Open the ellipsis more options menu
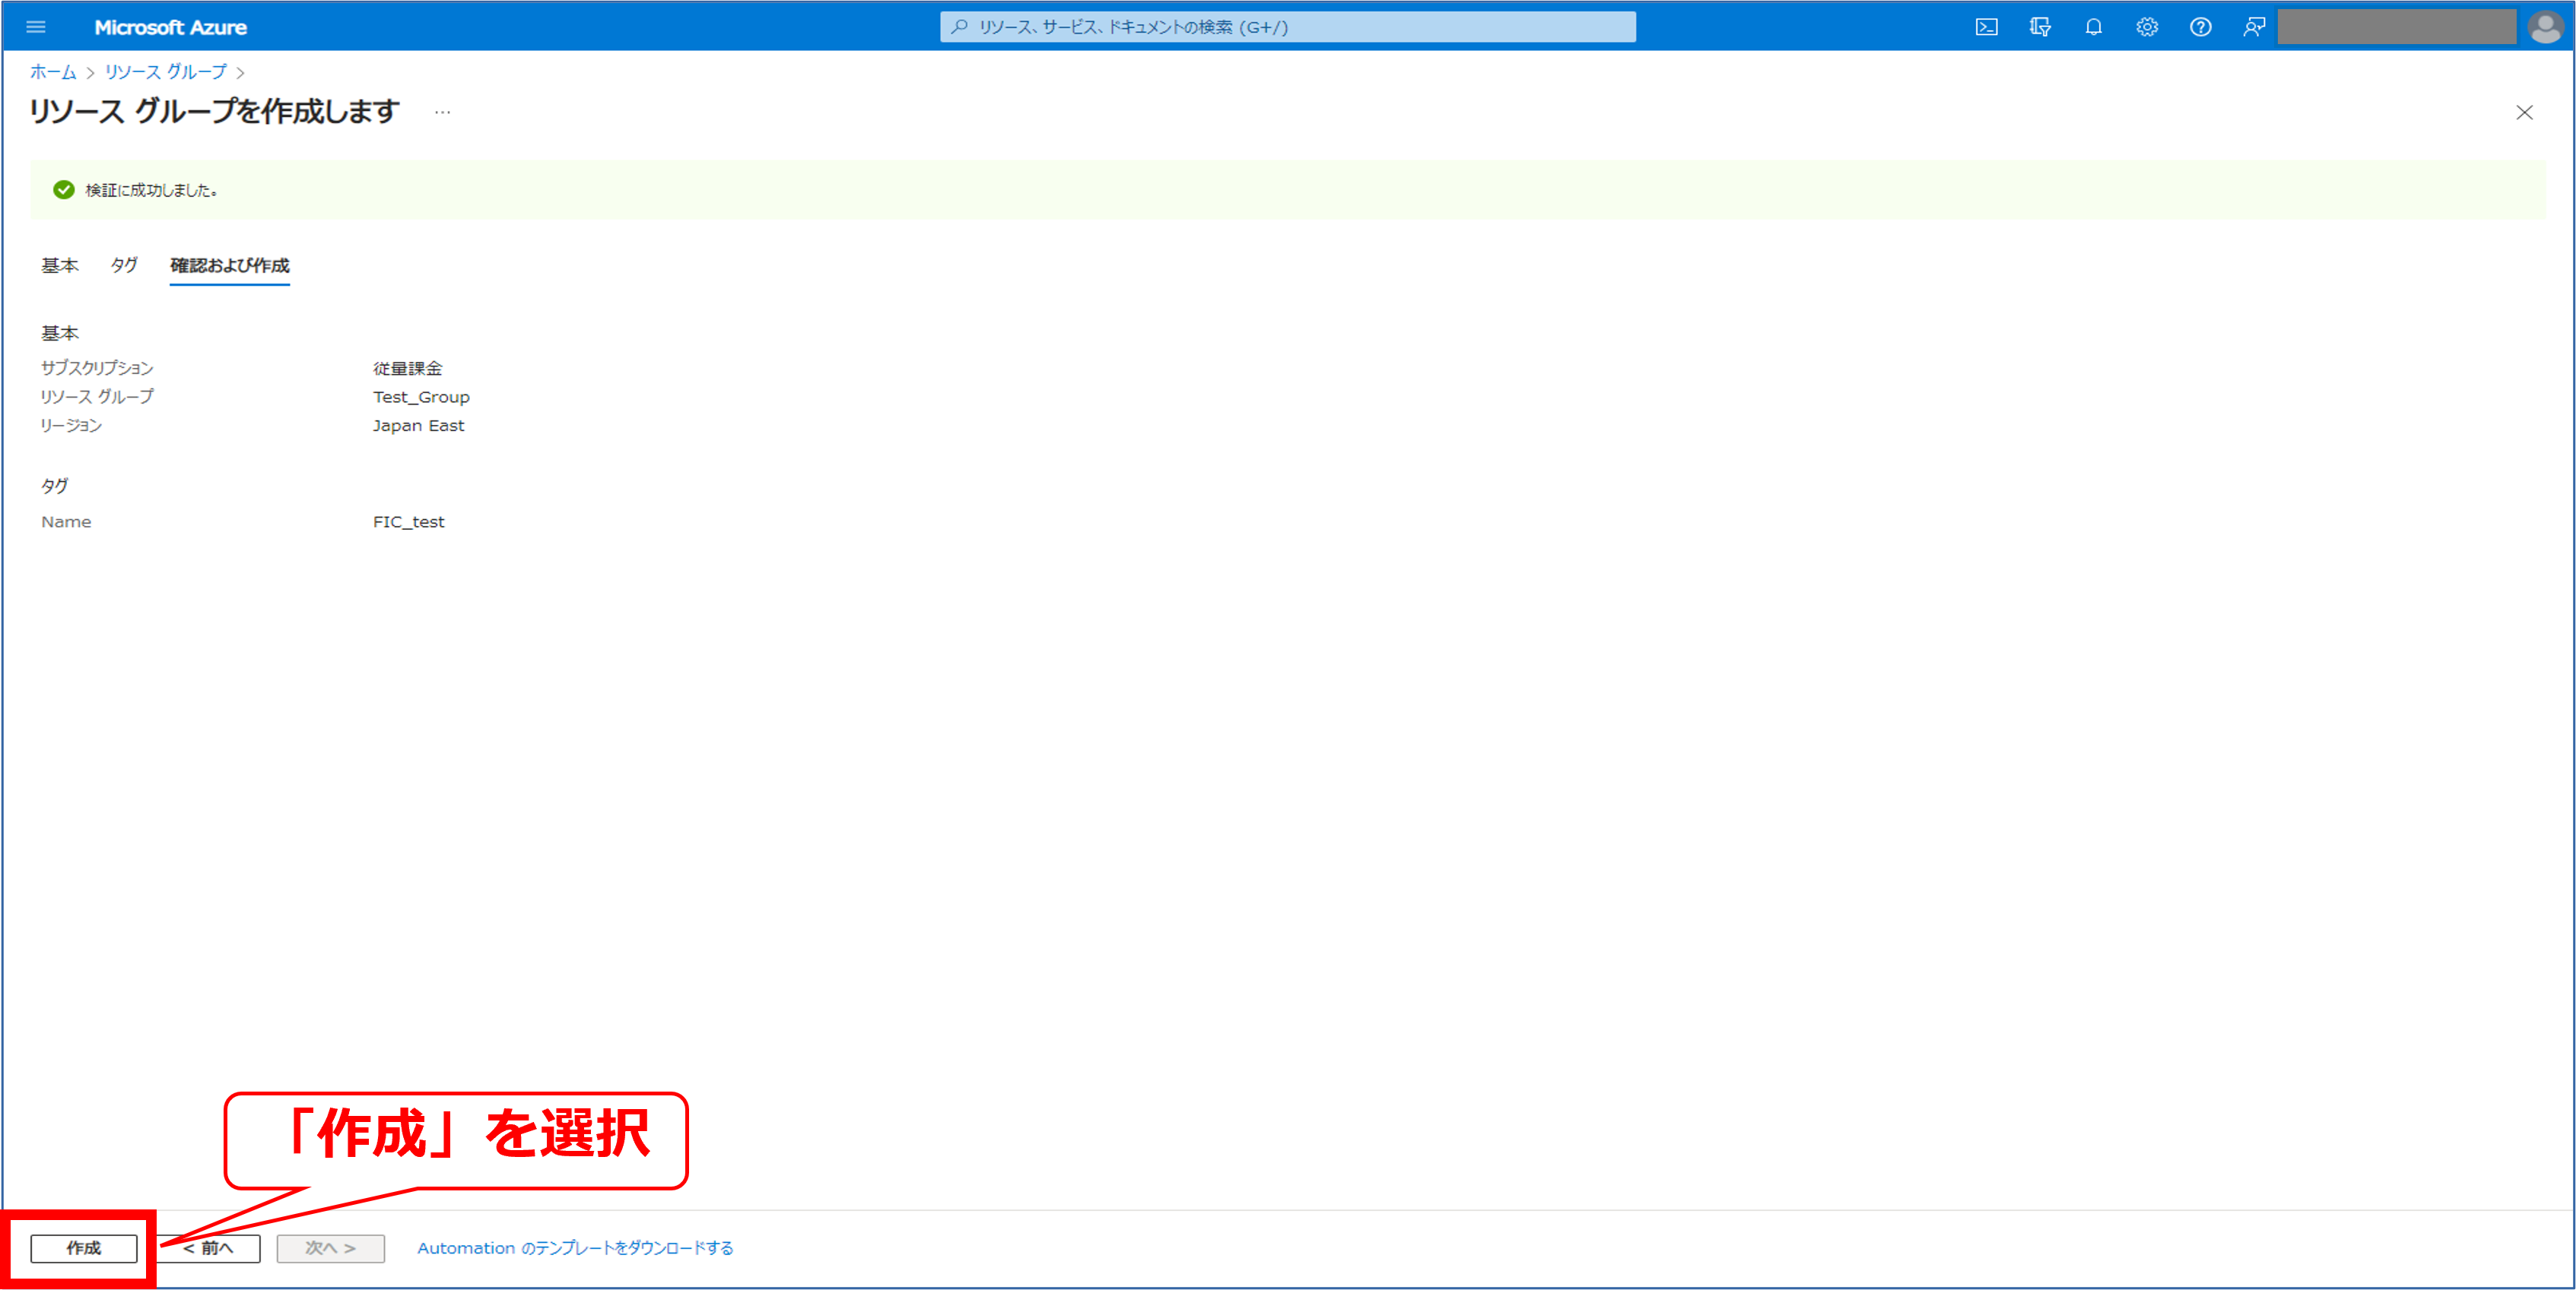The width and height of the screenshot is (2576, 1290). (x=442, y=113)
